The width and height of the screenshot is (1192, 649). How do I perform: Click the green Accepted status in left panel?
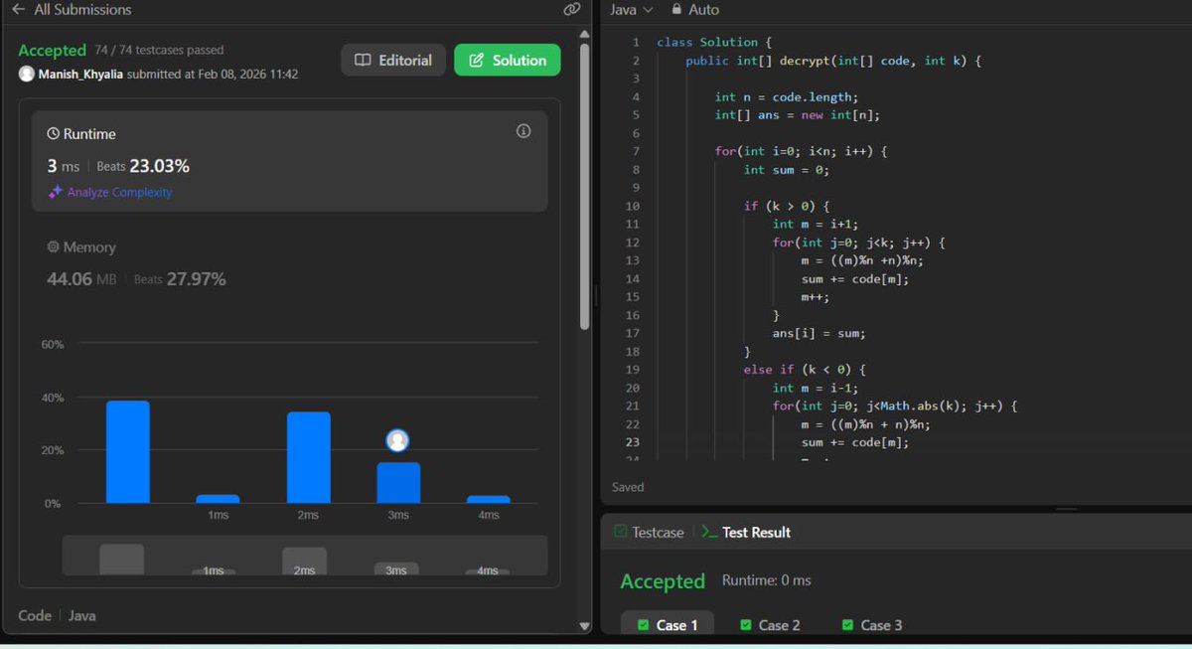pyautogui.click(x=52, y=50)
